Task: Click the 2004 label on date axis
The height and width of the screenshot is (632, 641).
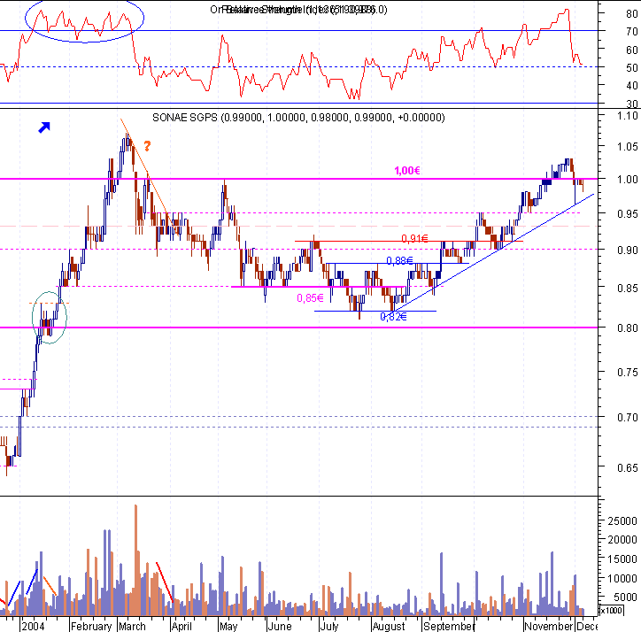Action: [33, 627]
